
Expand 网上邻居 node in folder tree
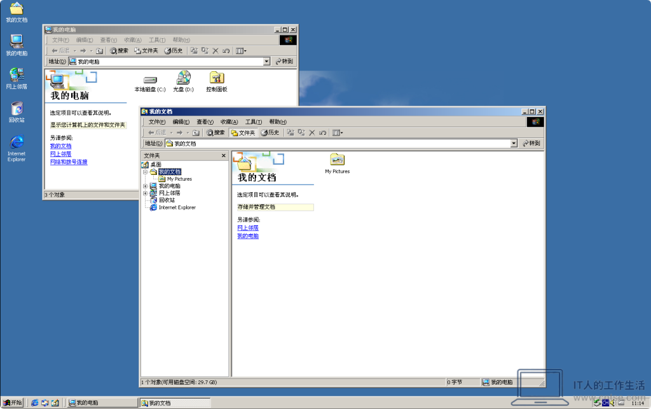[146, 193]
